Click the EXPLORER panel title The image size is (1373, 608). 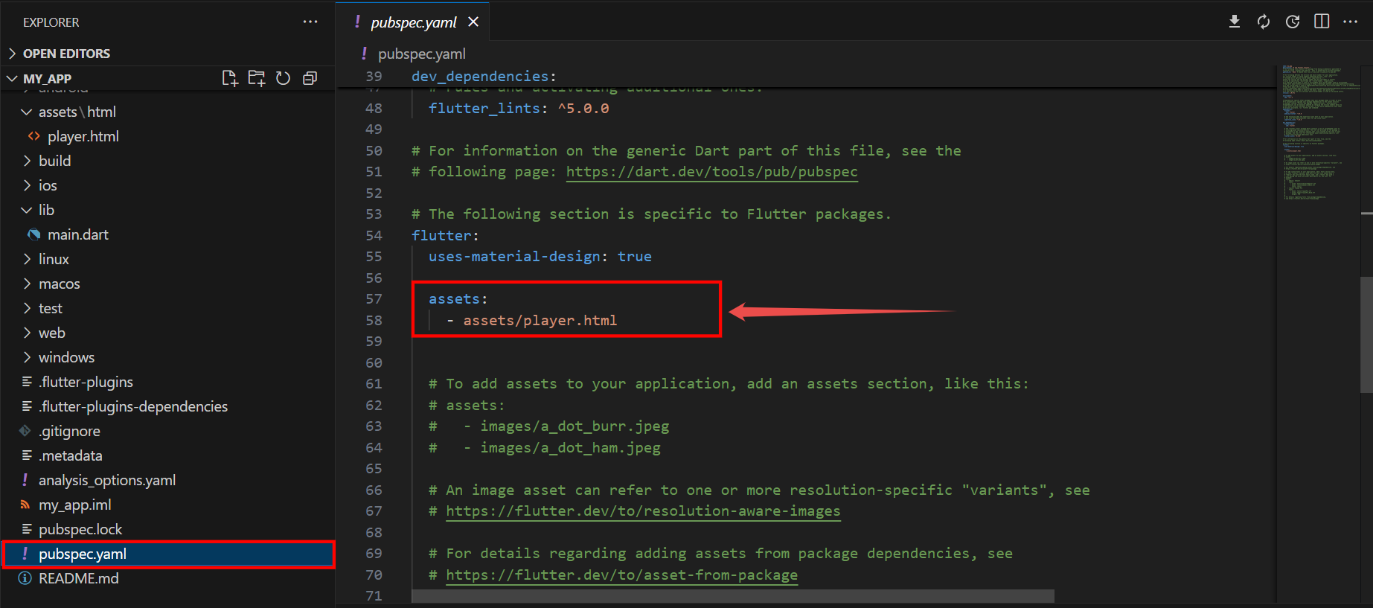51,22
